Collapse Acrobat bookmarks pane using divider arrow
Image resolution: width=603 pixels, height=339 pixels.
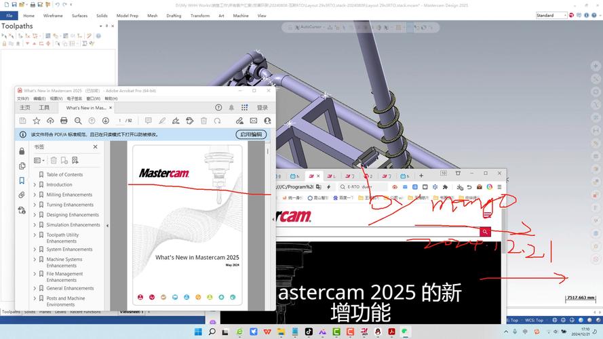[107, 226]
